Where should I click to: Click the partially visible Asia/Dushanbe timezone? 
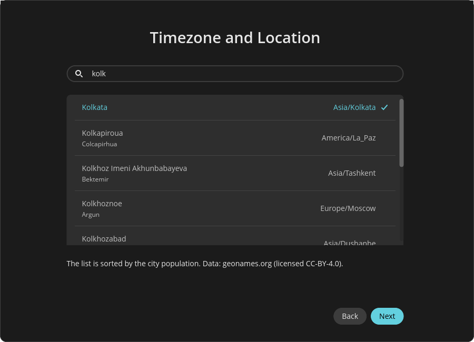pos(350,243)
